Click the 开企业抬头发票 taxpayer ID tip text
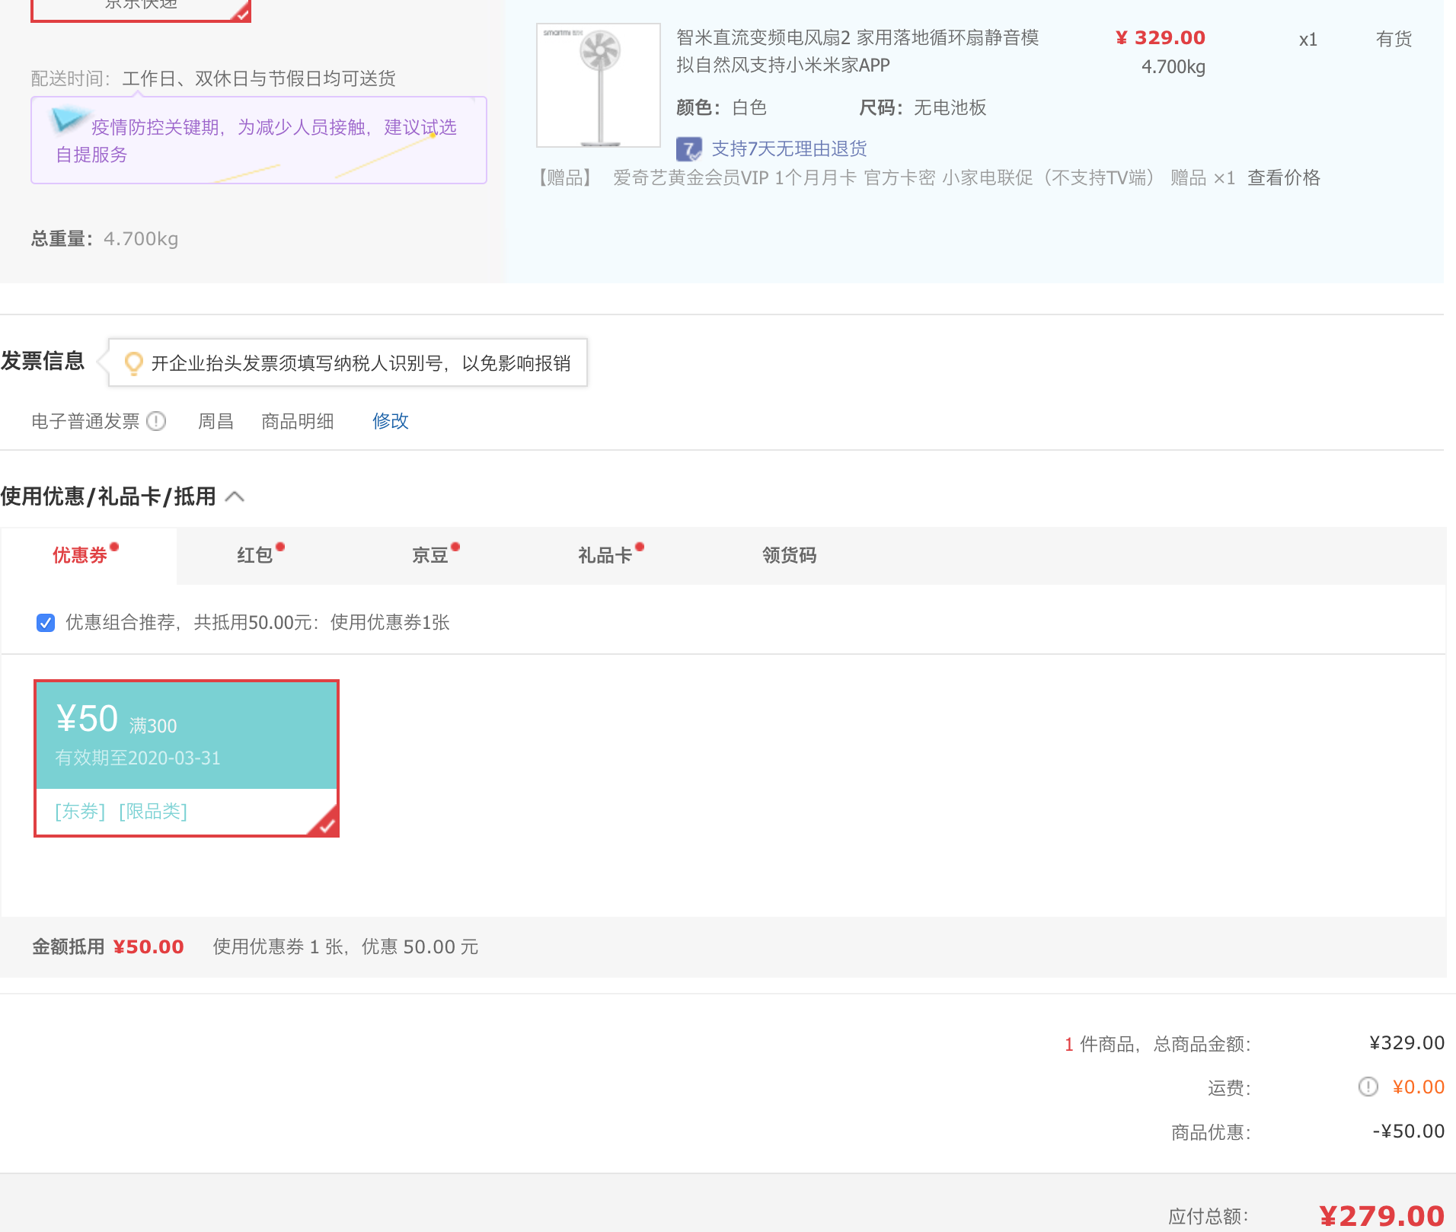 click(x=361, y=363)
